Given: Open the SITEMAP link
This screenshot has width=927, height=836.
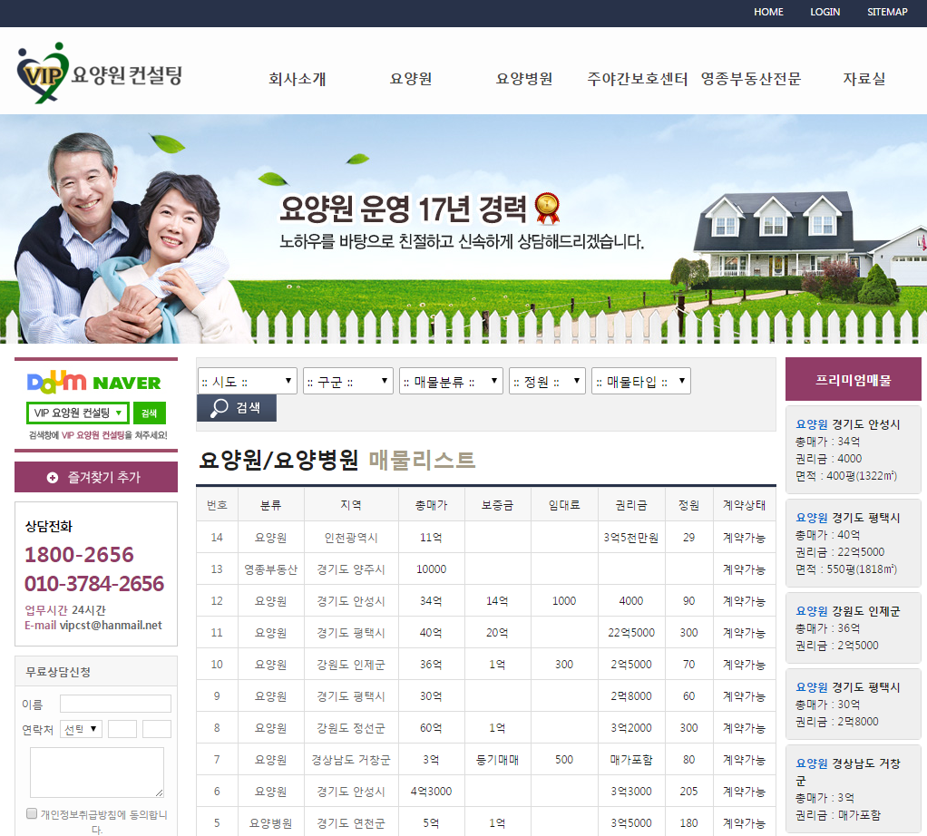Looking at the screenshot, I should coord(886,12).
